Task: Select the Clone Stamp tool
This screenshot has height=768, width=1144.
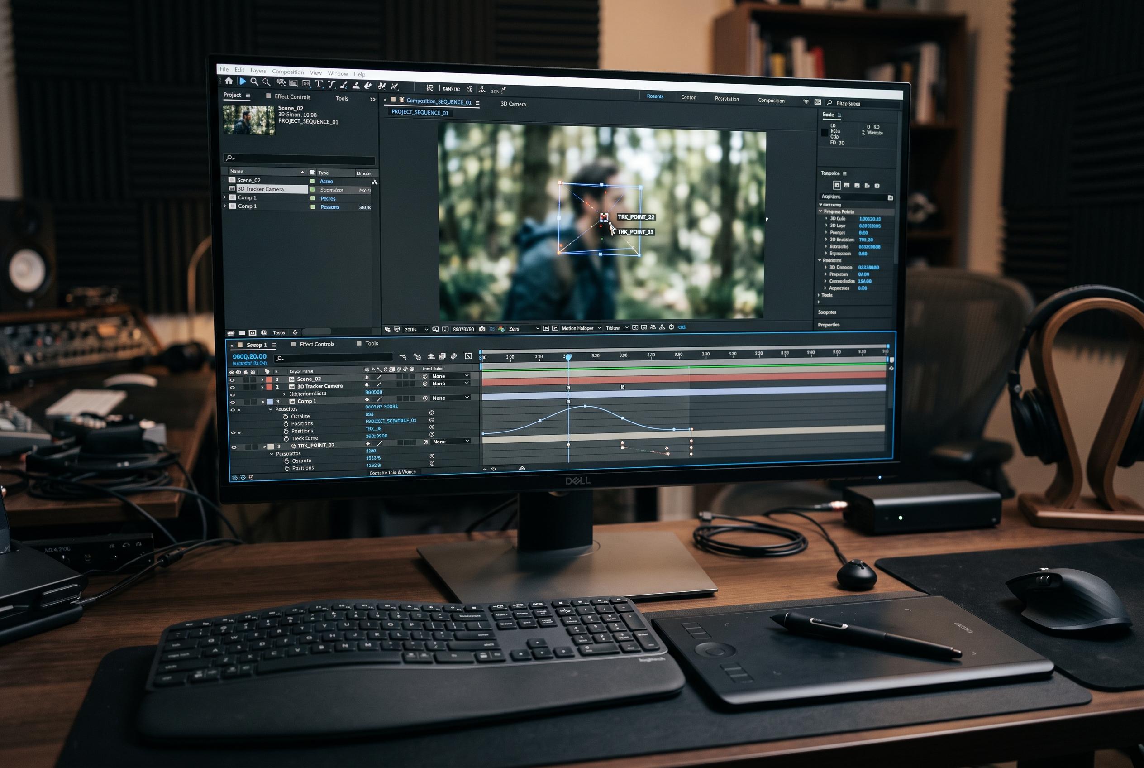Action: [356, 85]
